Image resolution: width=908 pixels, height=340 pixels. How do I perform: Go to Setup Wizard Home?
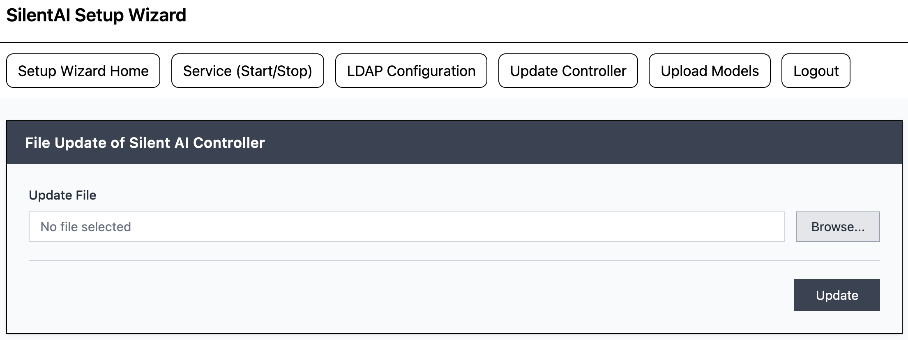[x=83, y=71]
